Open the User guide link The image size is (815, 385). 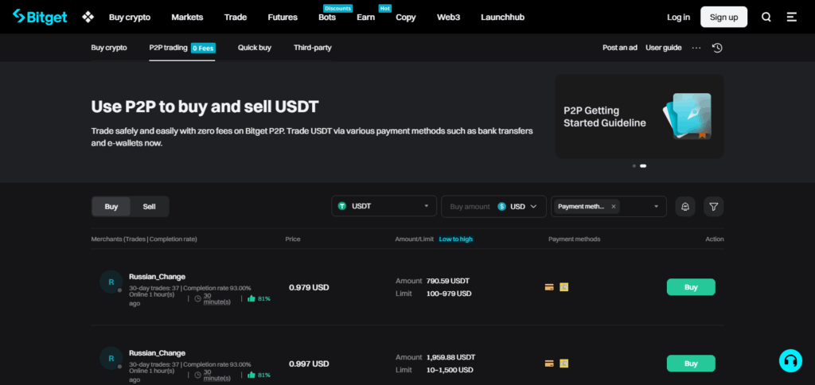click(663, 48)
